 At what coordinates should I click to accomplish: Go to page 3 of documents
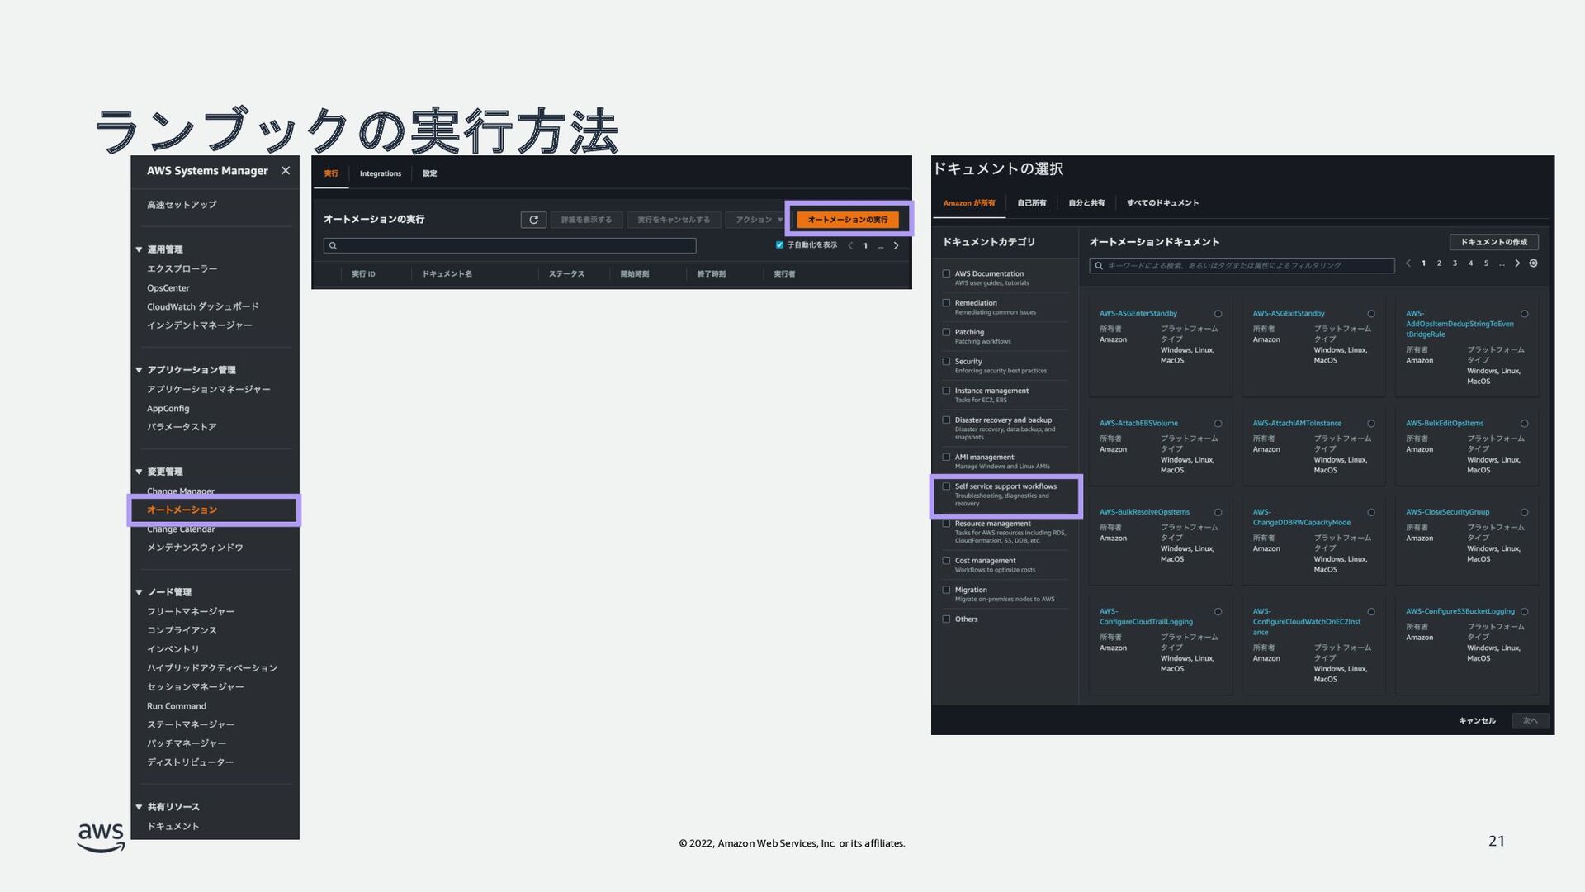(x=1455, y=263)
